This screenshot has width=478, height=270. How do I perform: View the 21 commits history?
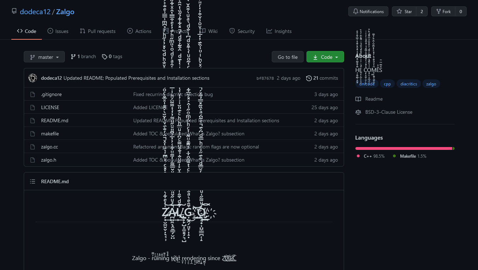(322, 78)
